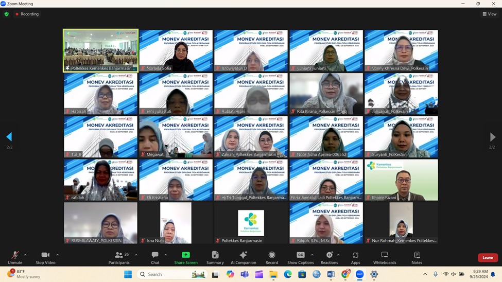The width and height of the screenshot is (502, 282).
Task: Open the Chat panel
Action: [x=155, y=257]
